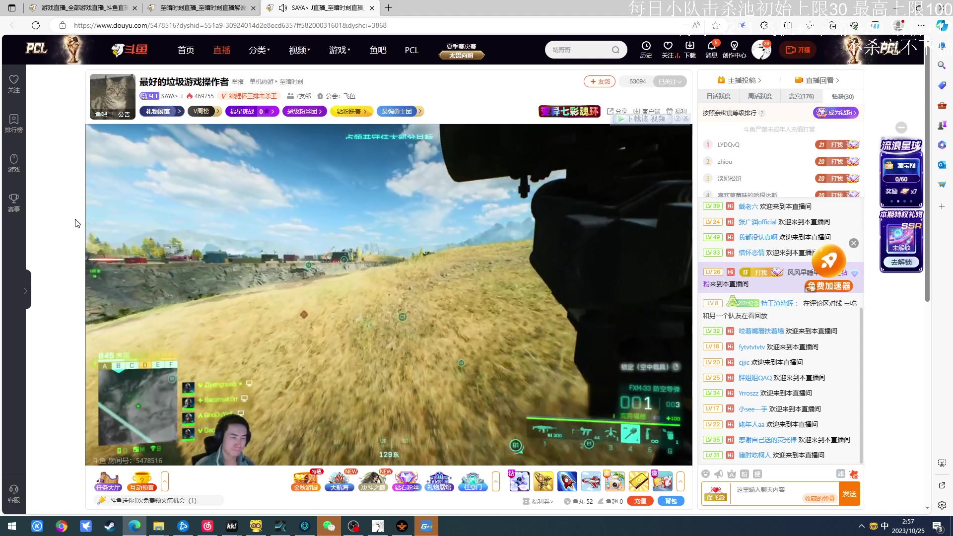
Task: Open the 任意门 portal icon
Action: click(473, 481)
